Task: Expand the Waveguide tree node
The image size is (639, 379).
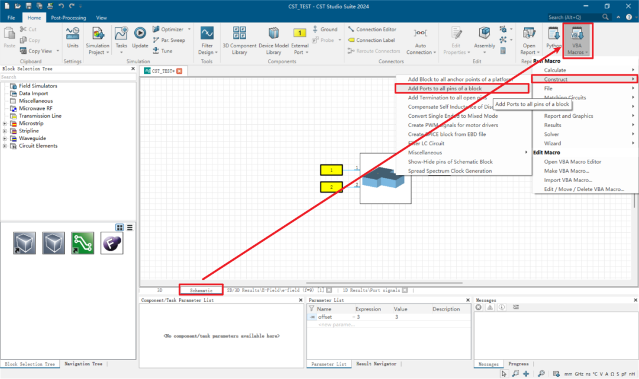Action: (x=5, y=138)
